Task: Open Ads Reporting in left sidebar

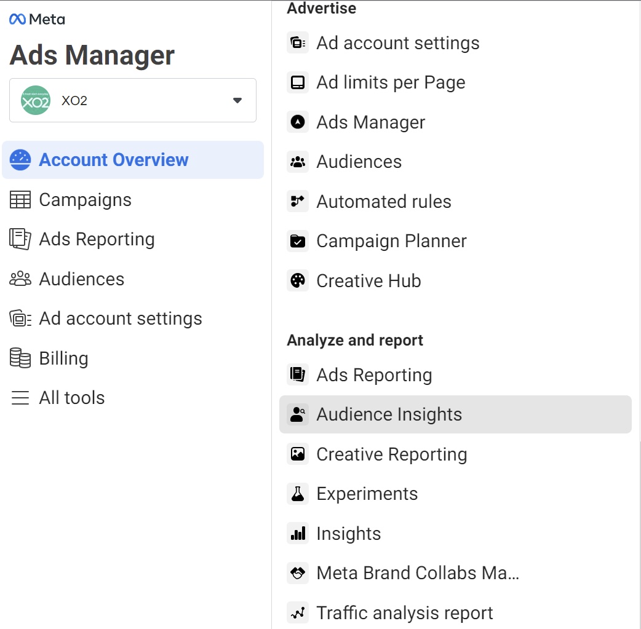Action: pos(97,239)
